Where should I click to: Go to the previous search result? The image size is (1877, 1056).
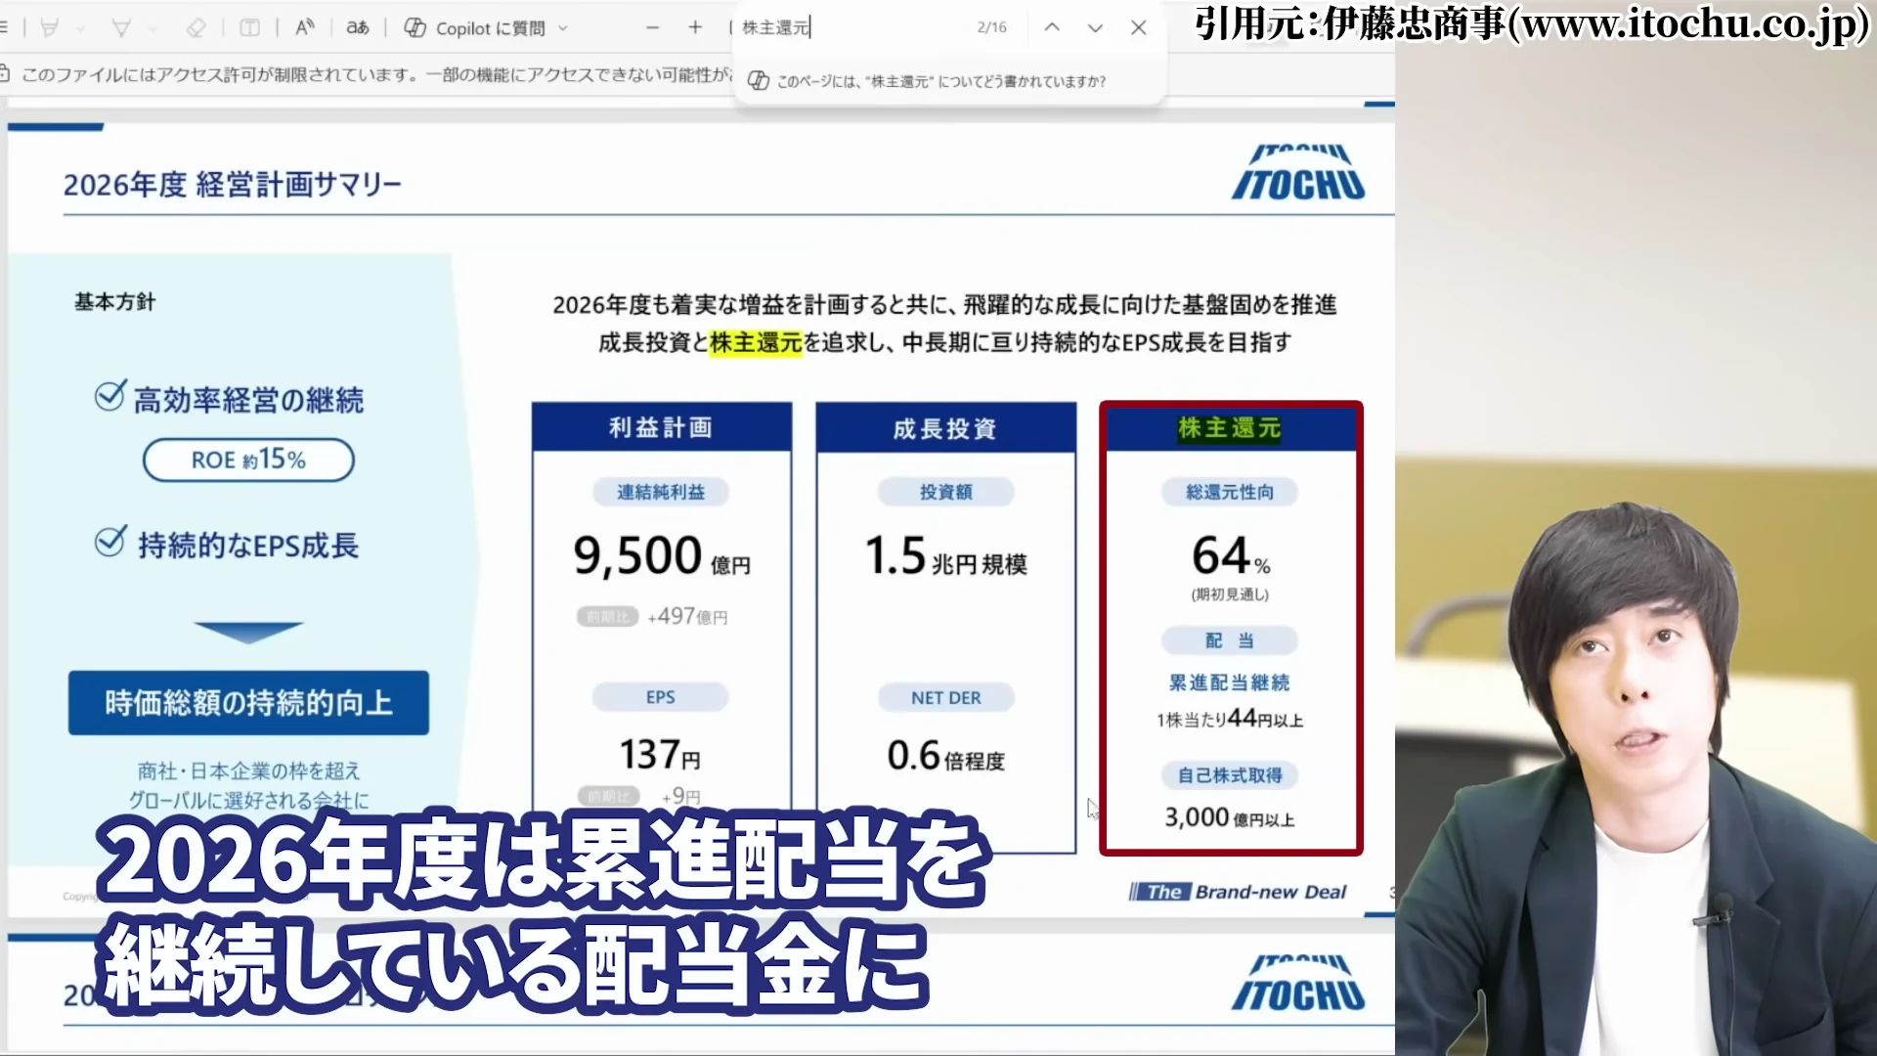1052,27
